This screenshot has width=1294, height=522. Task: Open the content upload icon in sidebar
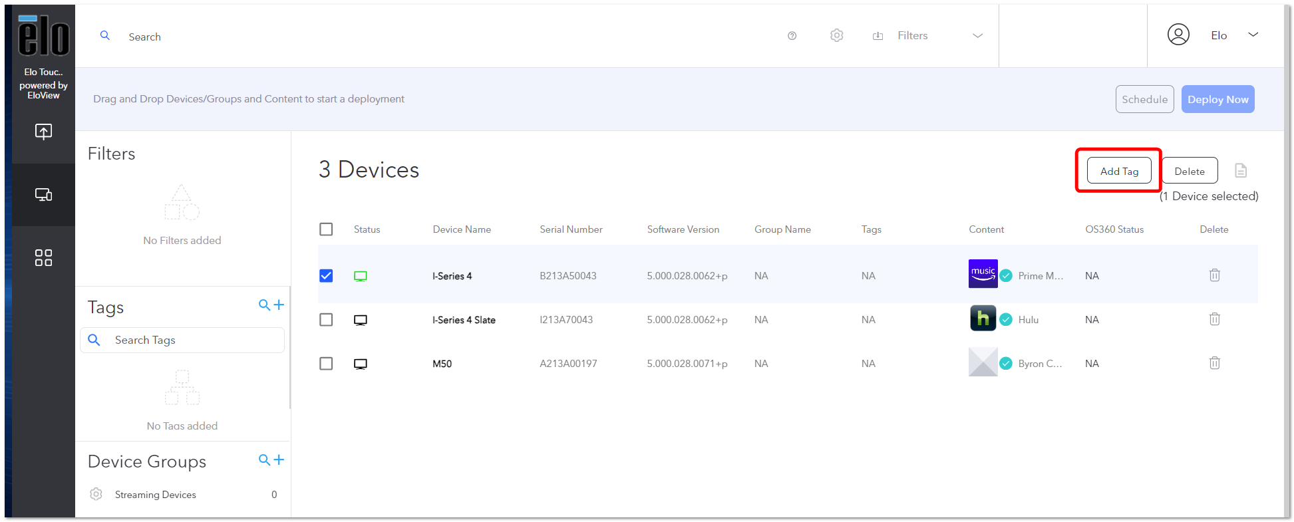point(43,132)
